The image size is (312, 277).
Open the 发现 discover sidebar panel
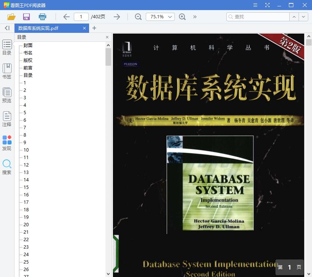[x=7, y=143]
